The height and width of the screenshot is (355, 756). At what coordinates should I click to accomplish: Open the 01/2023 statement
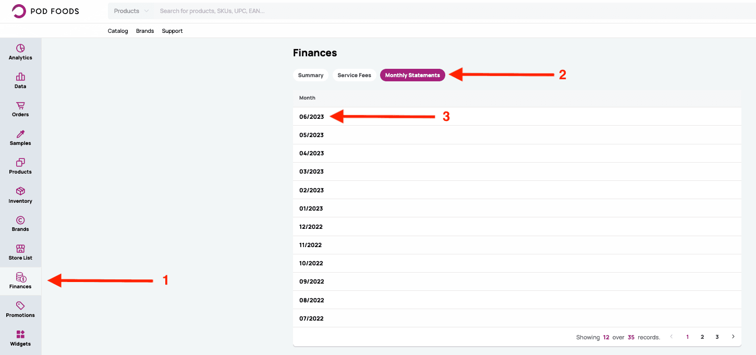(x=311, y=209)
